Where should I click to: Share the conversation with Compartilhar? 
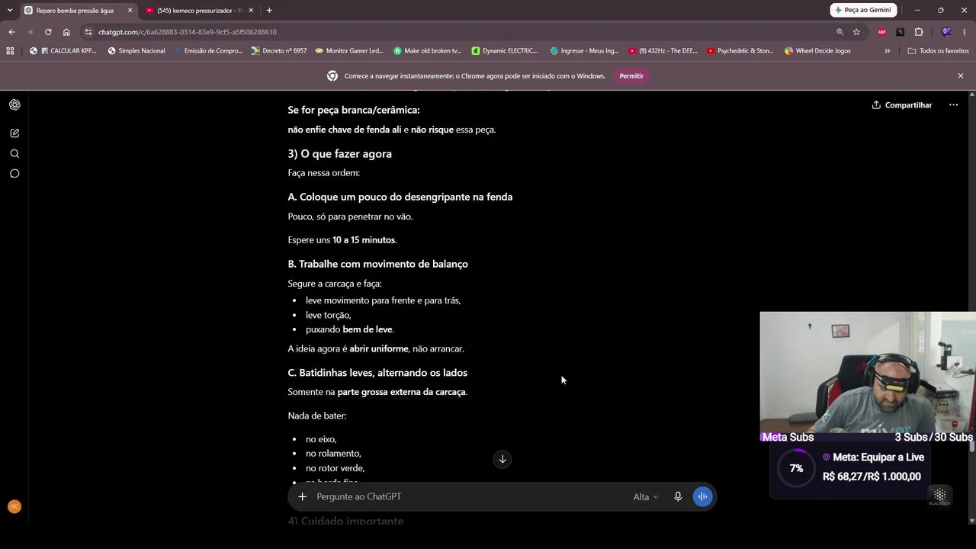click(x=902, y=105)
